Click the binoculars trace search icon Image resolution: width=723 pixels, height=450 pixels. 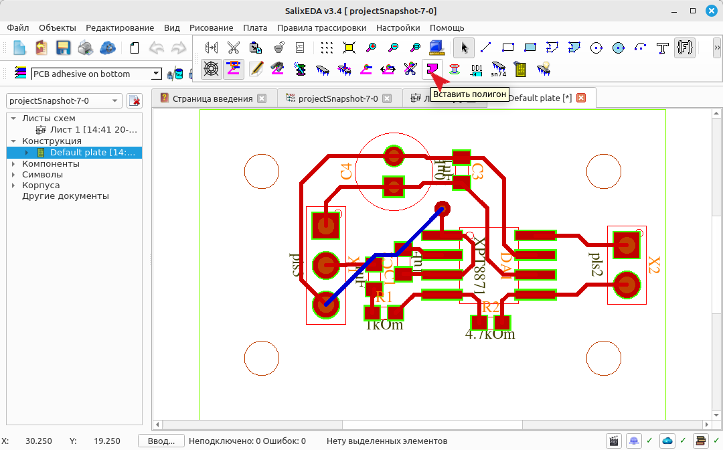pyautogui.click(x=278, y=70)
